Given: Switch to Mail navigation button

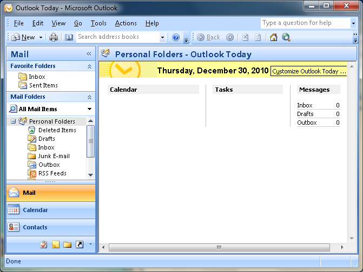Looking at the screenshot, I should 51,193.
